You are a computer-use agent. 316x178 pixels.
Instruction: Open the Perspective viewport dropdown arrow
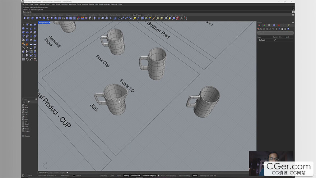point(49,22)
